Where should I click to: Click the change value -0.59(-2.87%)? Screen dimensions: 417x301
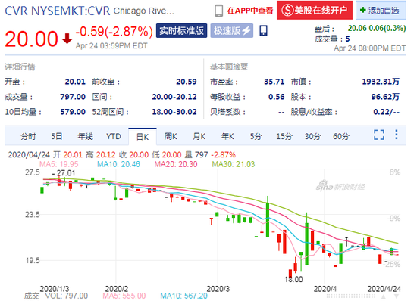(x=114, y=32)
